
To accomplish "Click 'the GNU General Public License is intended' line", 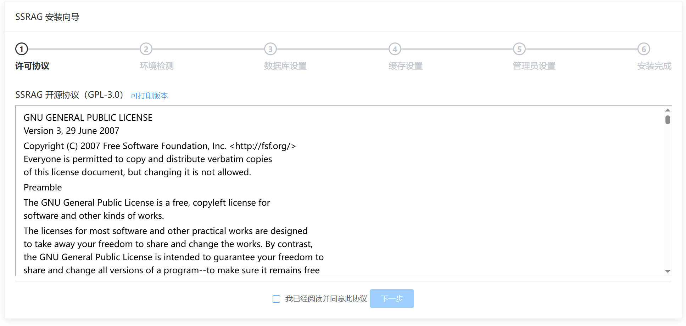I will tap(174, 257).
